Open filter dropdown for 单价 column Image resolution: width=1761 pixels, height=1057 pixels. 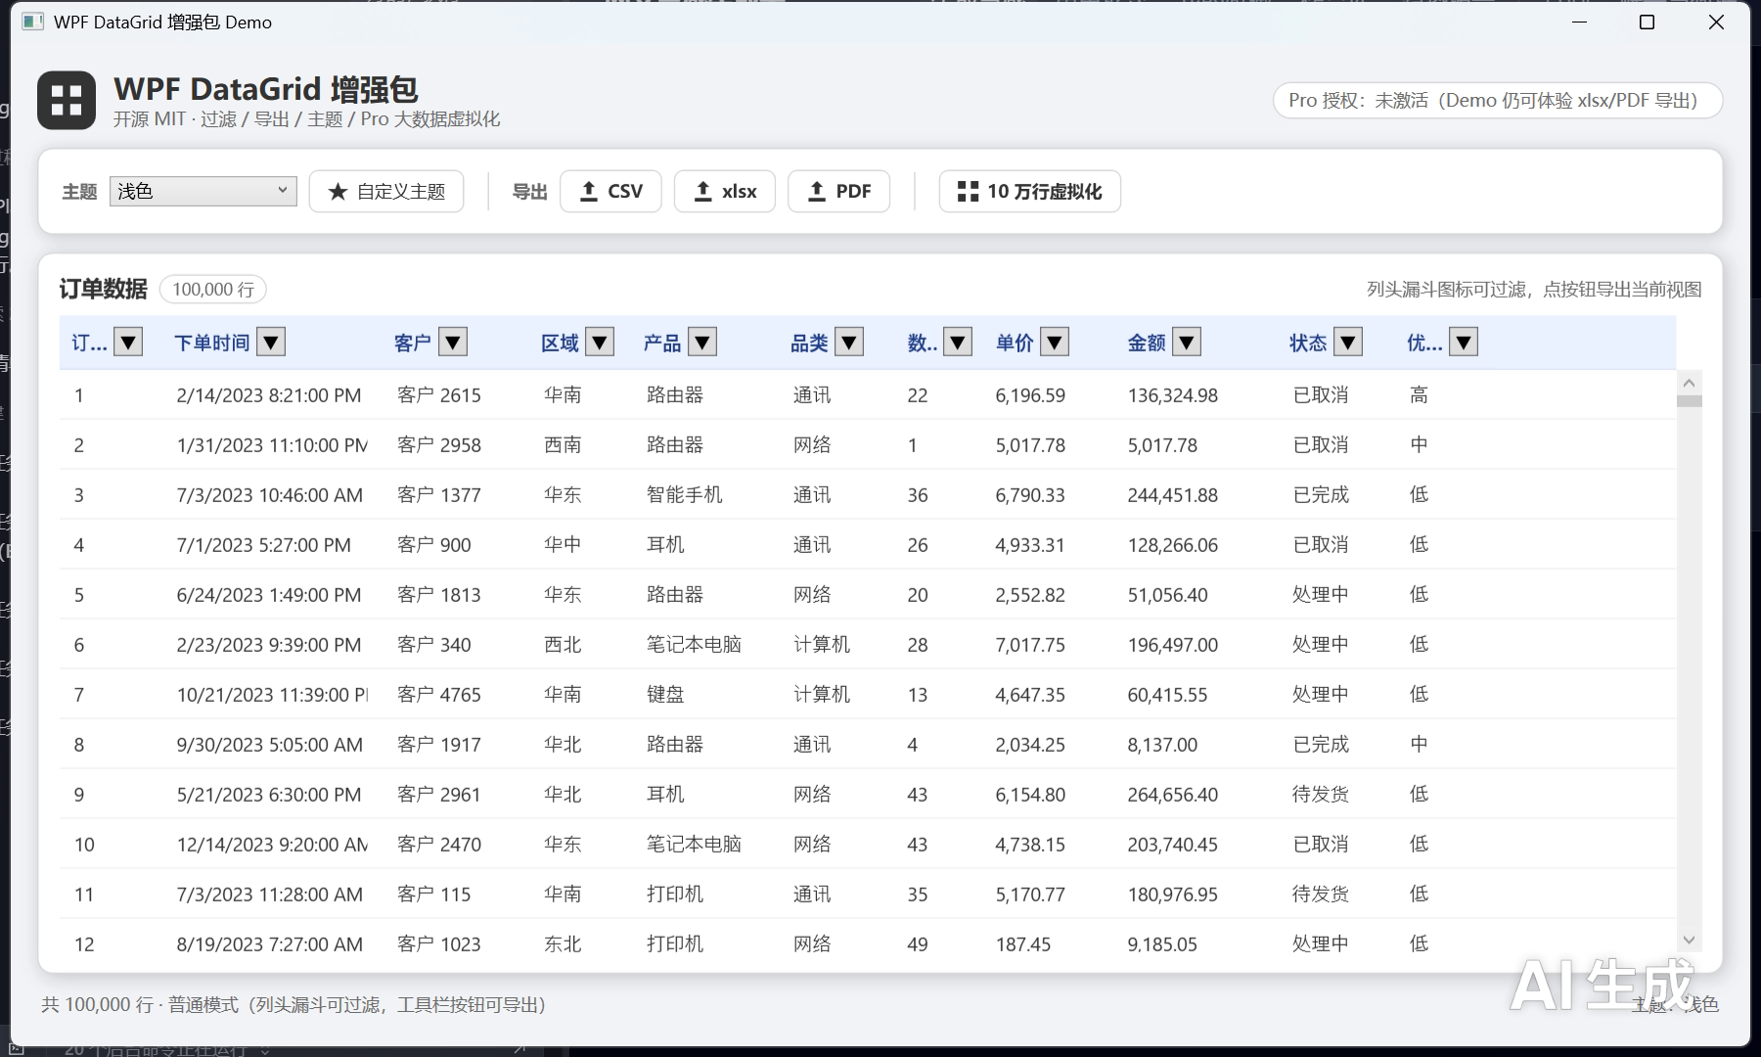(1055, 343)
